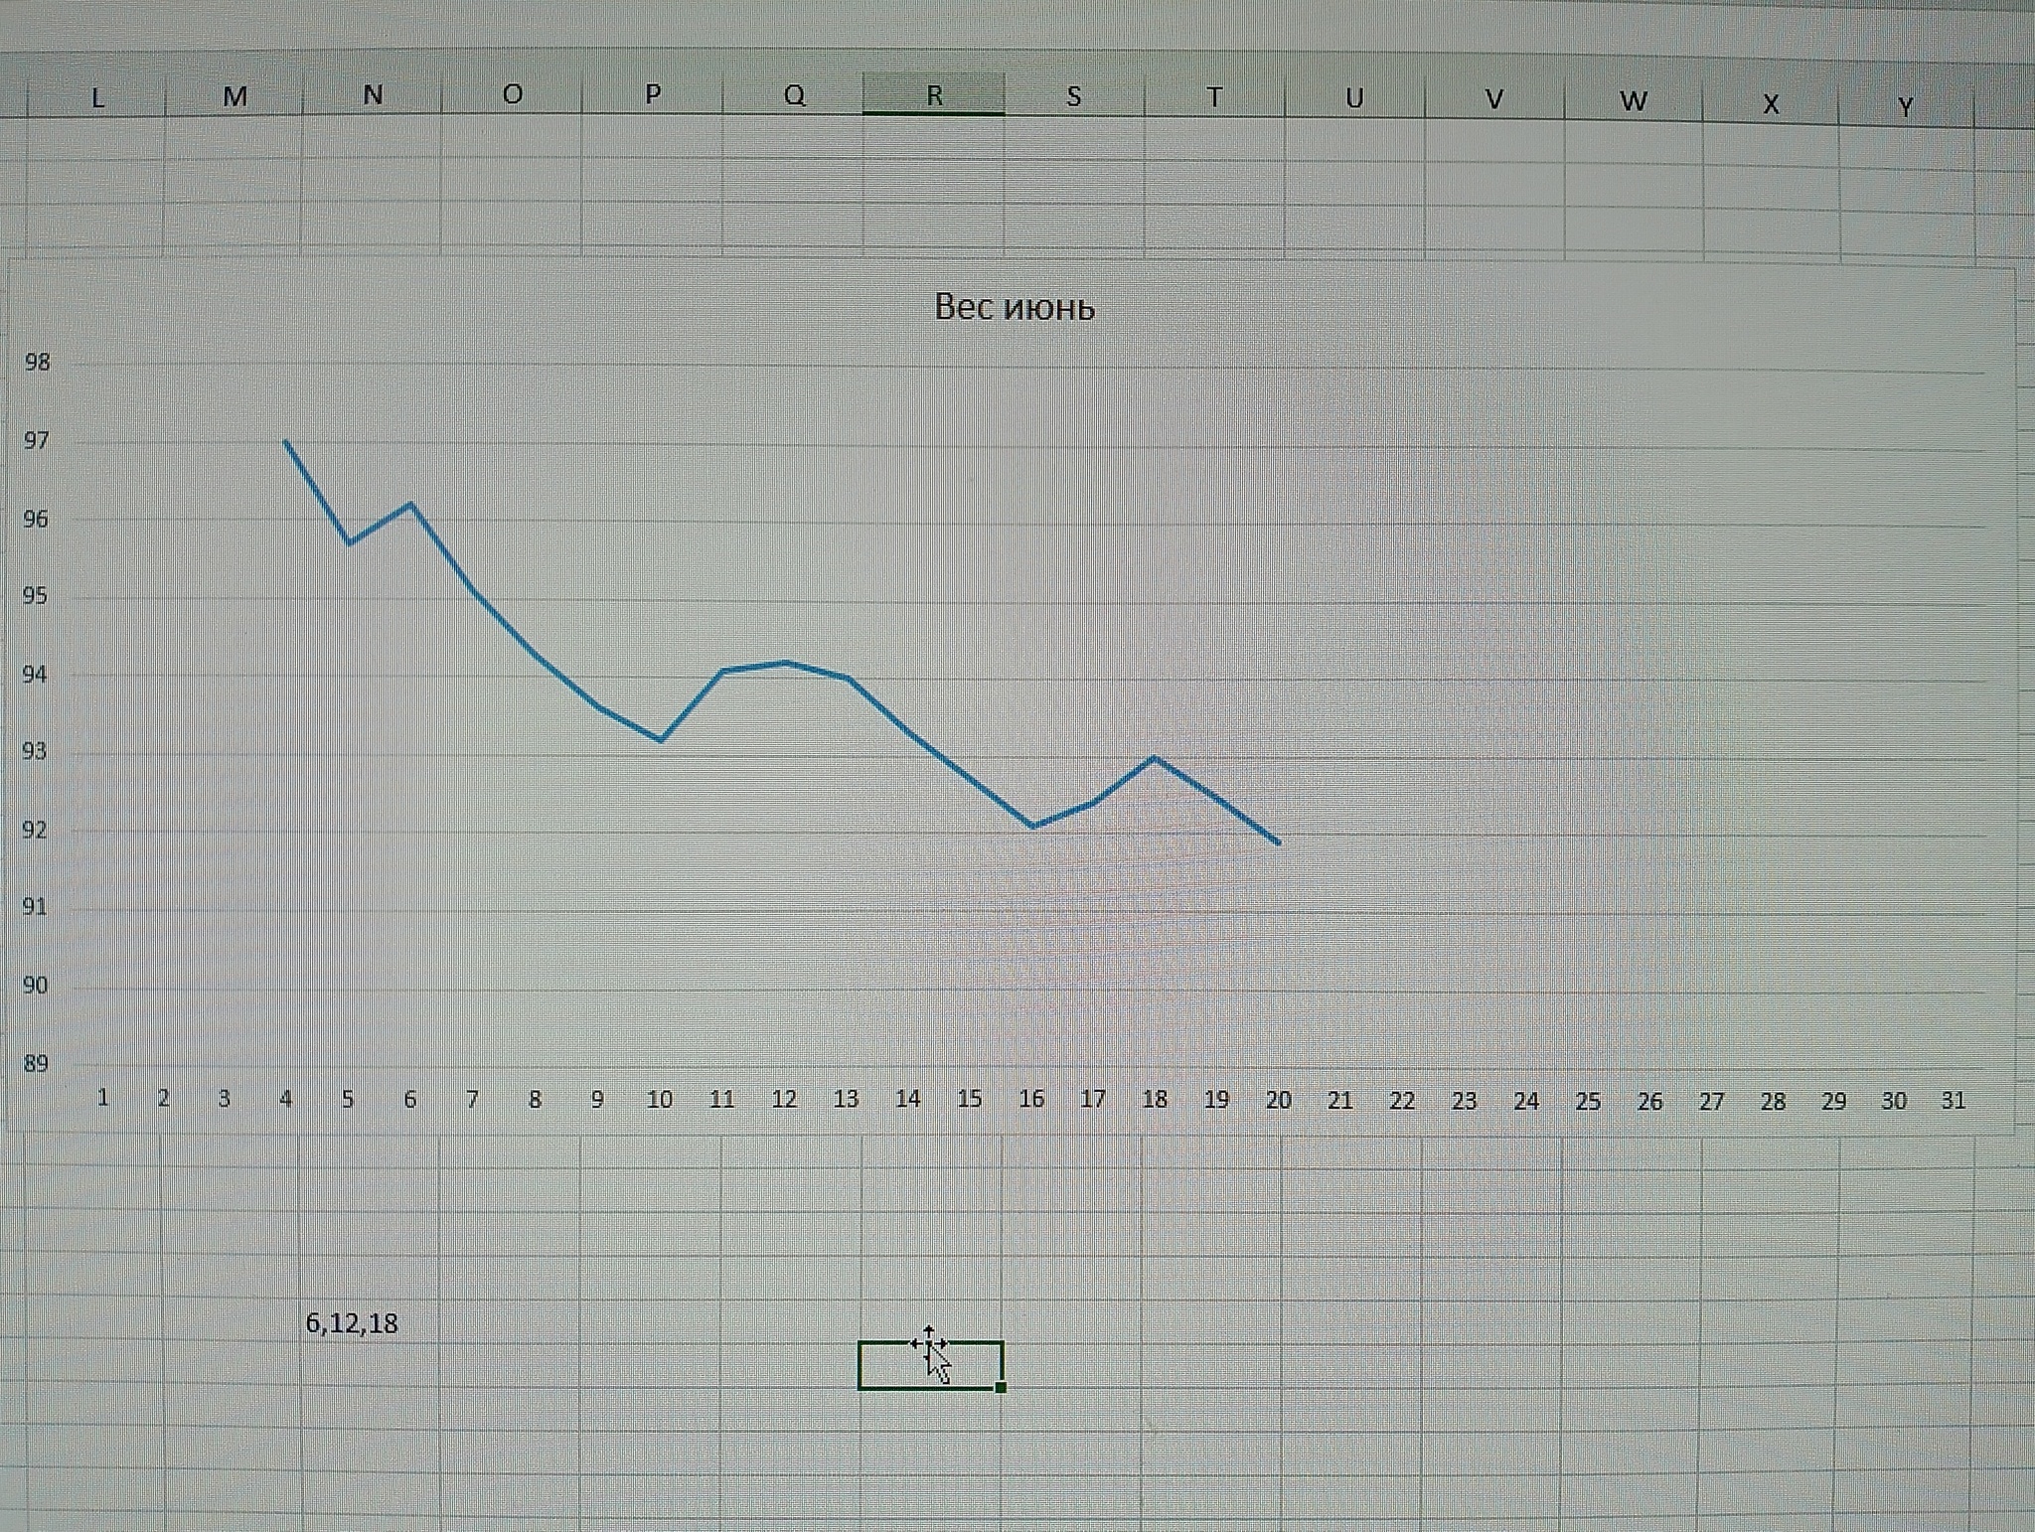Screen dimensions: 2035x1532
Task: Select column V header
Action: 1494,99
